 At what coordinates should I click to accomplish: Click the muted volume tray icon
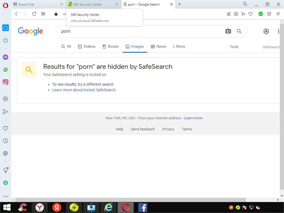[x=258, y=207]
